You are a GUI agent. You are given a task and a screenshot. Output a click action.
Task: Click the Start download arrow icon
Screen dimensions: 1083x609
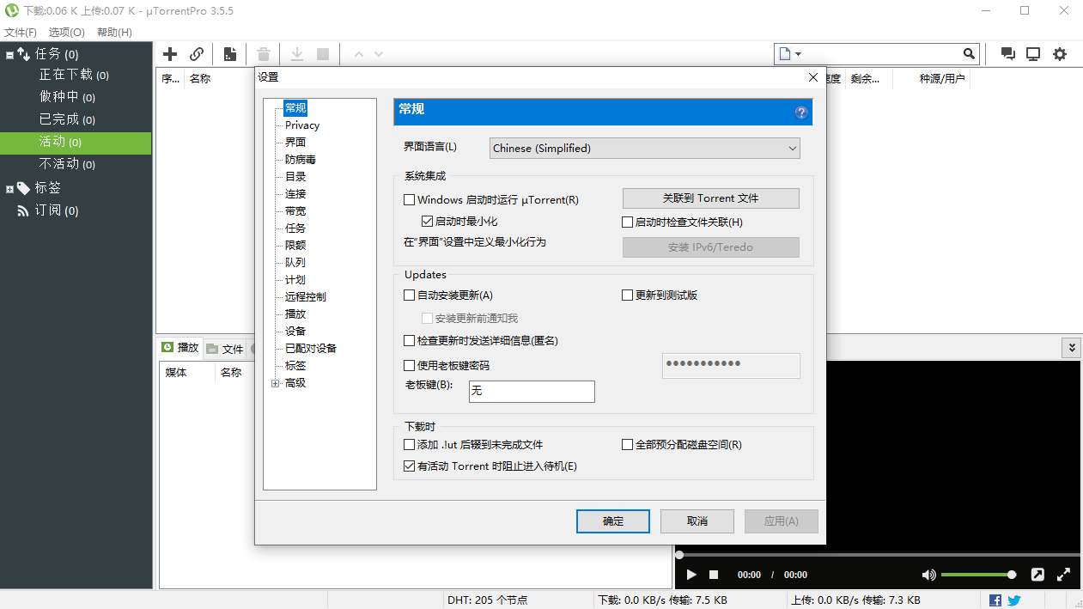(x=297, y=54)
